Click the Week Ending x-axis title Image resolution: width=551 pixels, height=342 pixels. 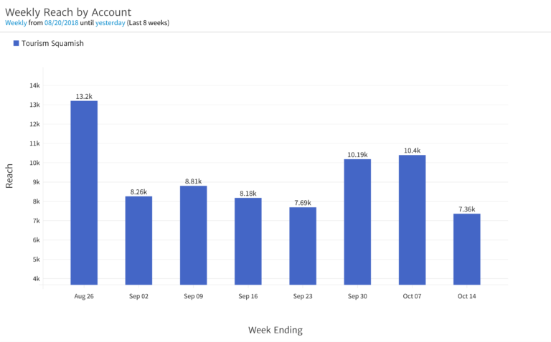click(275, 330)
